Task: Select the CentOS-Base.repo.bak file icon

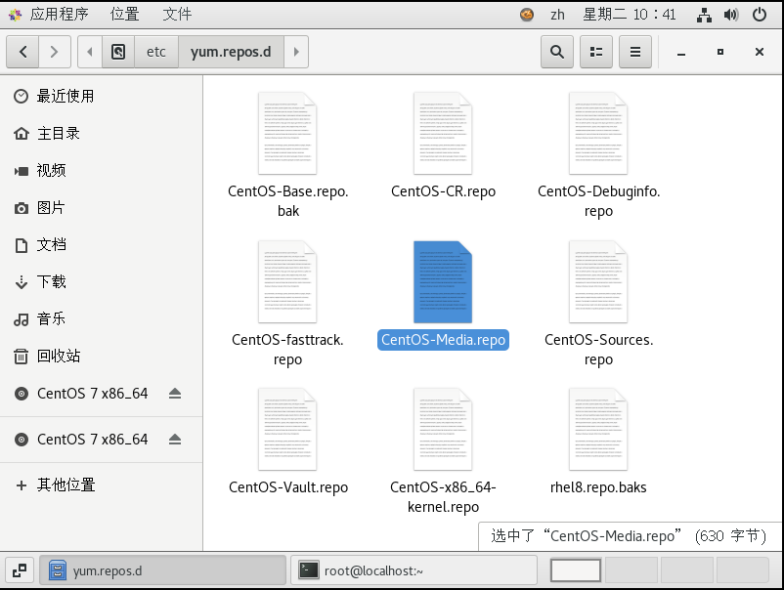Action: click(287, 134)
